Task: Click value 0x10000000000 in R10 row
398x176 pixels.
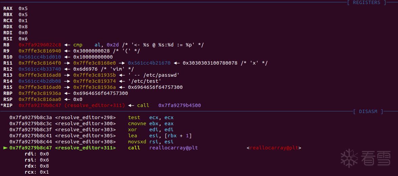Action: pyautogui.click(x=93, y=57)
